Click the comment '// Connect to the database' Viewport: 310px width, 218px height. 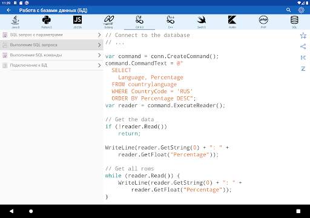coord(148,35)
